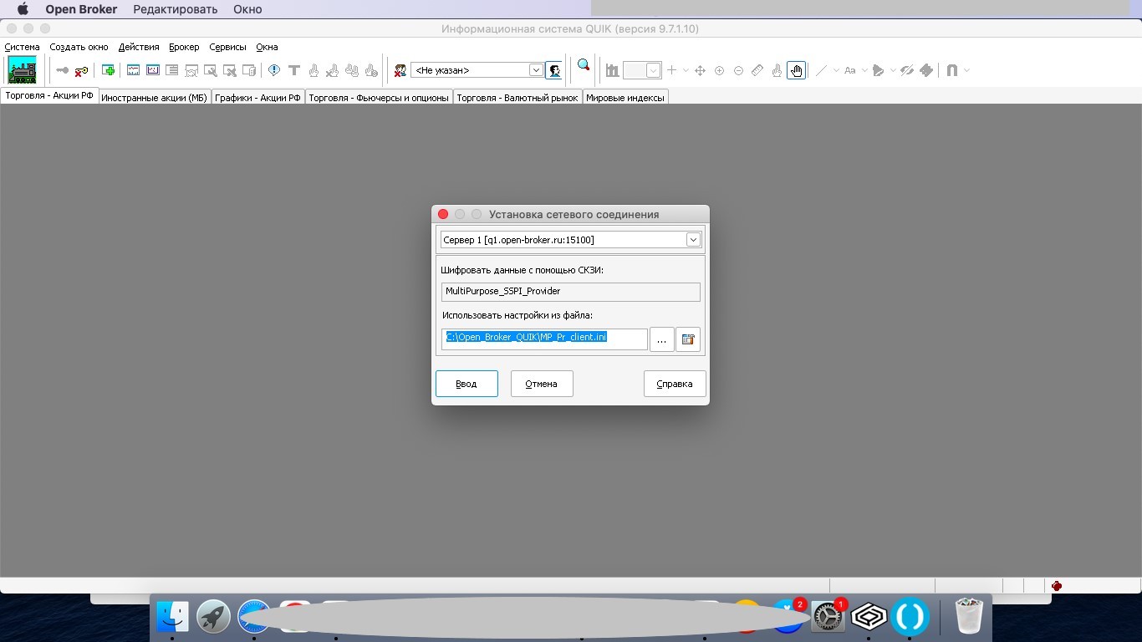The height and width of the screenshot is (642, 1142).
Task: Click the crossed-out eye hide drawings icon
Action: [x=906, y=70]
